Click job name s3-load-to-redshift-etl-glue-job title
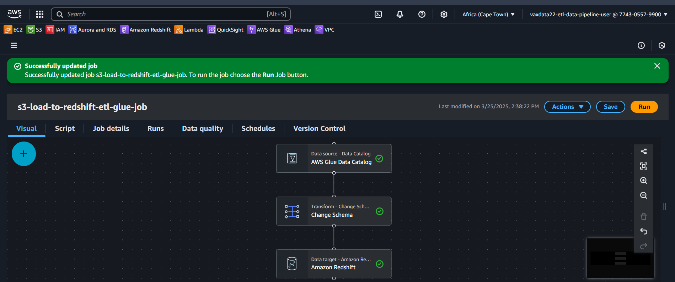The width and height of the screenshot is (675, 282). [82, 107]
